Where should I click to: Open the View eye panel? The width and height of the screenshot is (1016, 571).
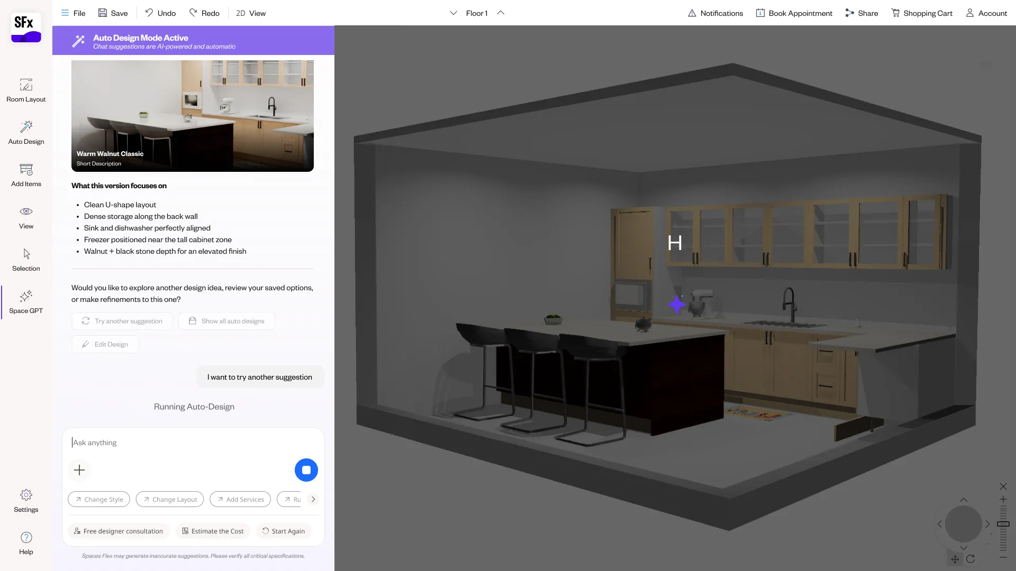click(x=26, y=217)
